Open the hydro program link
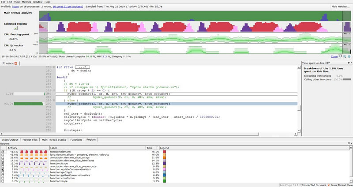353x187 pixels. click(x=15, y=7)
